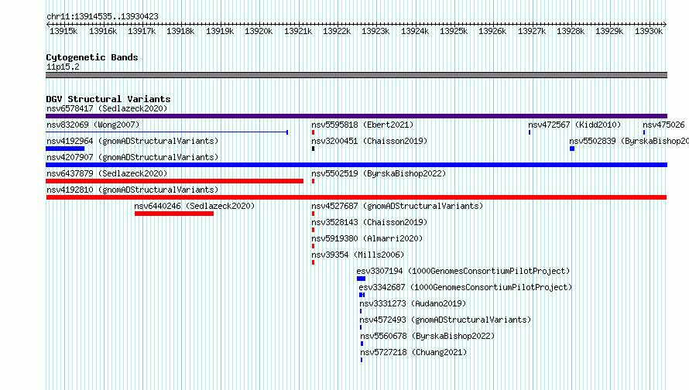Click the nsv472567 (Kidd2010) label

(x=574, y=125)
